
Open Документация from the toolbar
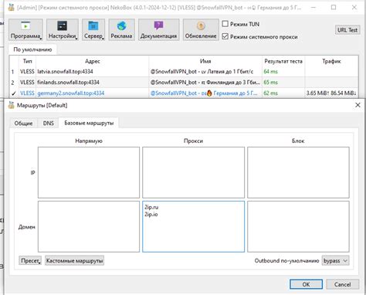point(158,29)
